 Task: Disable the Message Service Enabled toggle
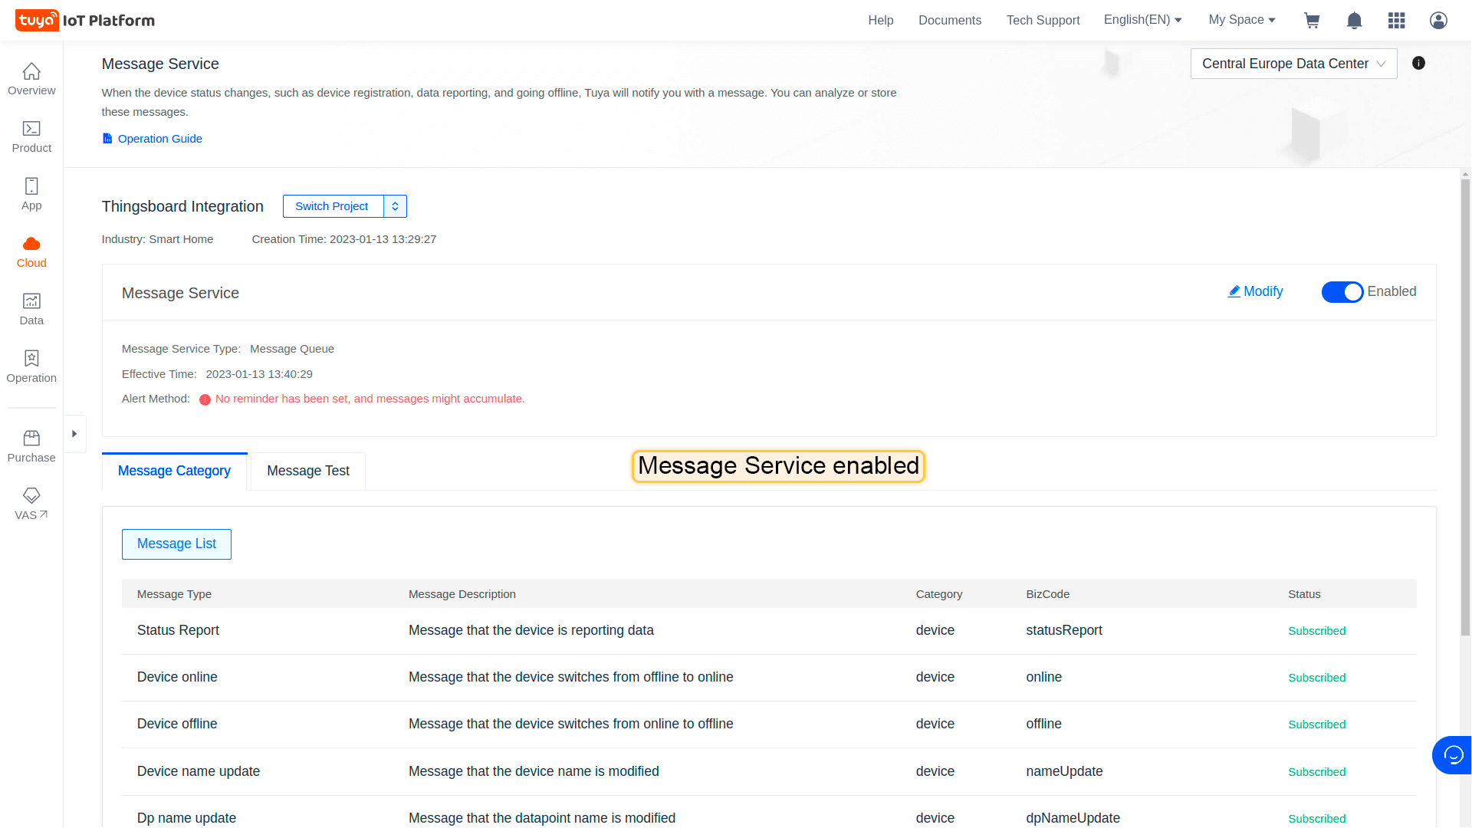1342,292
